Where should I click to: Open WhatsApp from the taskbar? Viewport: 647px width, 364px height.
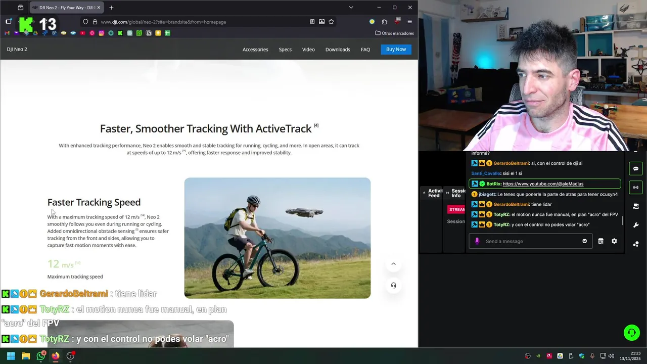point(41,356)
